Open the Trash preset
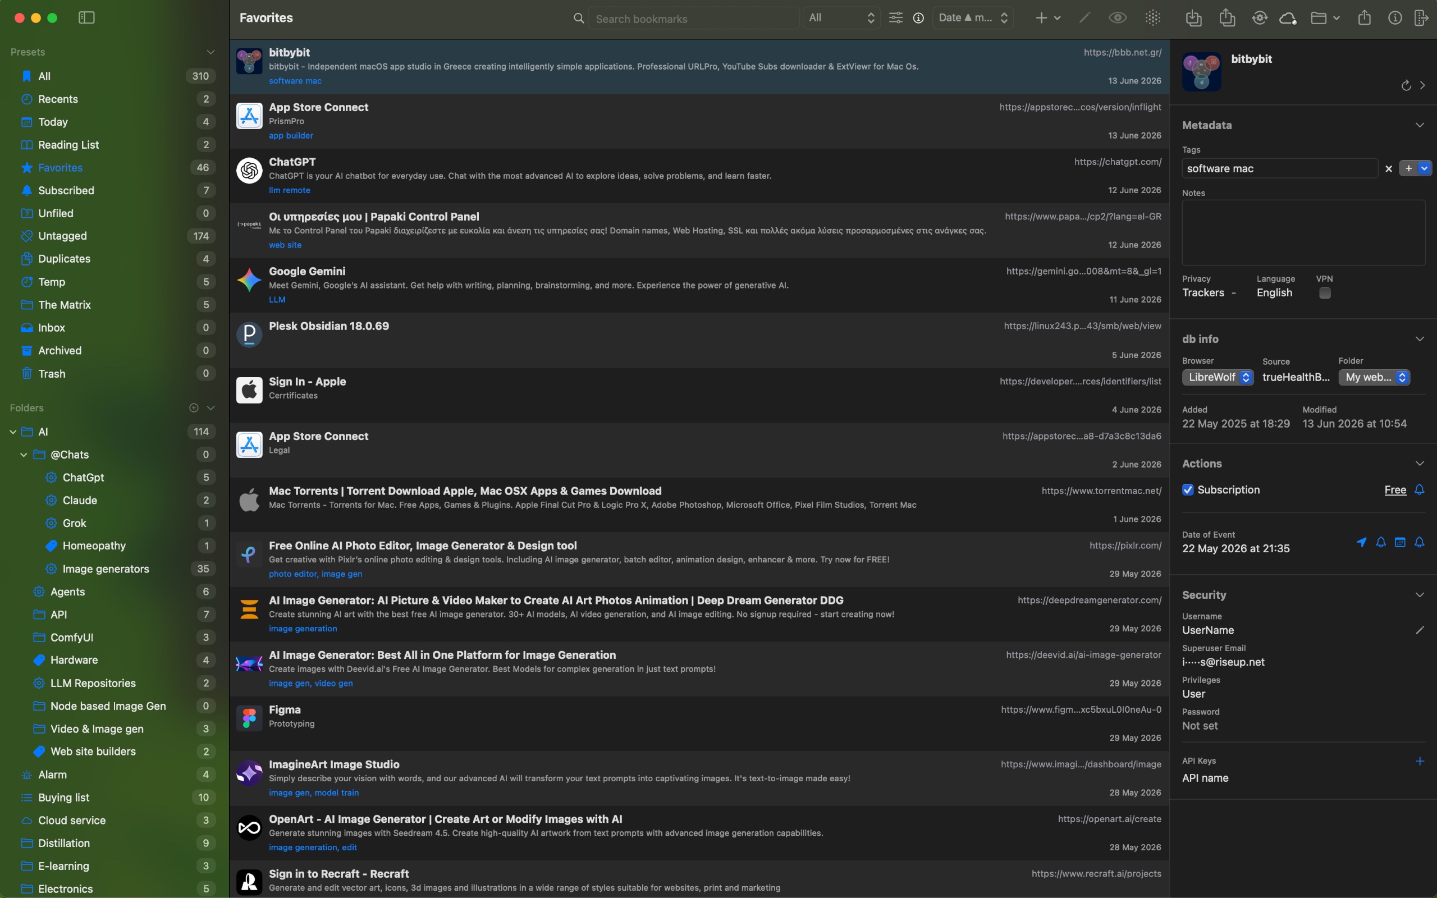Image resolution: width=1437 pixels, height=898 pixels. pos(115,374)
